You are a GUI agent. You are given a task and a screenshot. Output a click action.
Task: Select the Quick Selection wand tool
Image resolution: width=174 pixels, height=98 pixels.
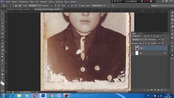click(x=2, y=23)
